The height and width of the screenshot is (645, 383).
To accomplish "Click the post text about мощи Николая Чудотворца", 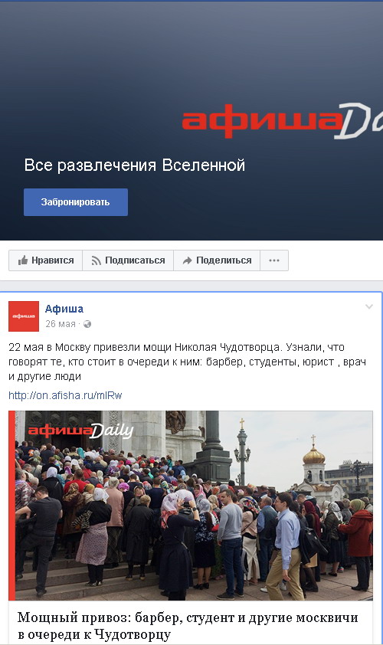I will pos(187,362).
